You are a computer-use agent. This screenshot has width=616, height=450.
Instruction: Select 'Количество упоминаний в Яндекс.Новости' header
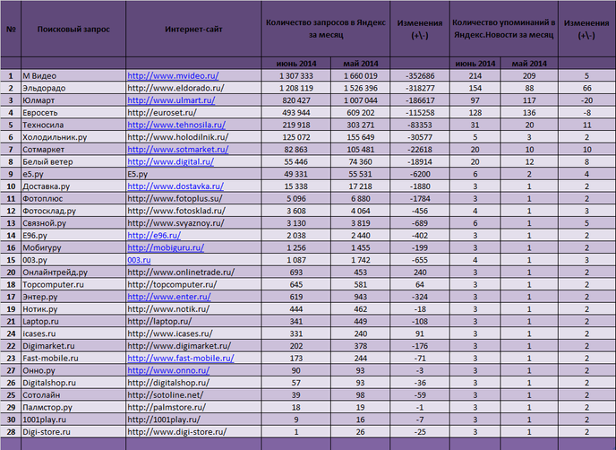tap(504, 29)
